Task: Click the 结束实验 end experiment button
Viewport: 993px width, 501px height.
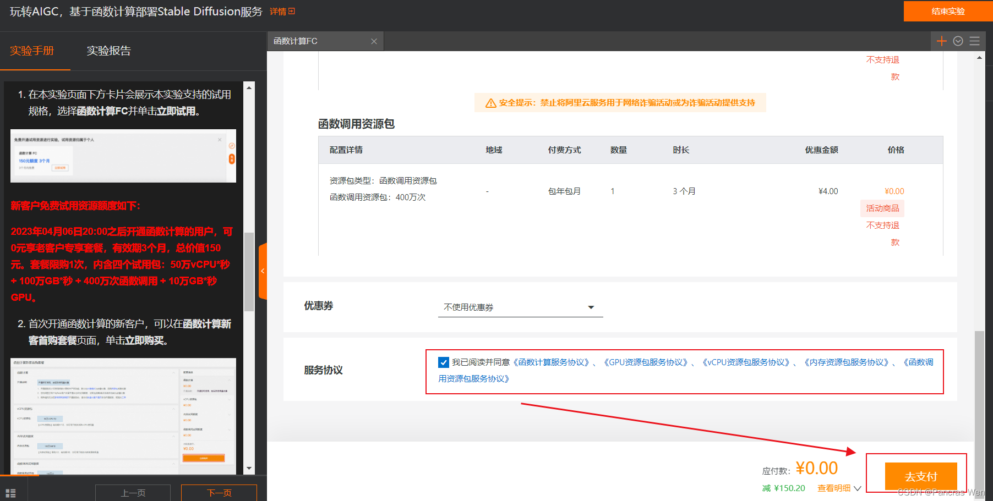Action: (x=948, y=11)
